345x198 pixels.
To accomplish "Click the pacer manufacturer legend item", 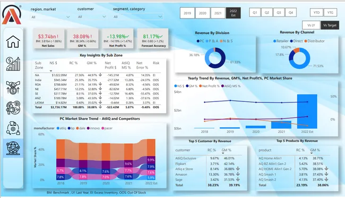I will pyautogui.click(x=107, y=128).
